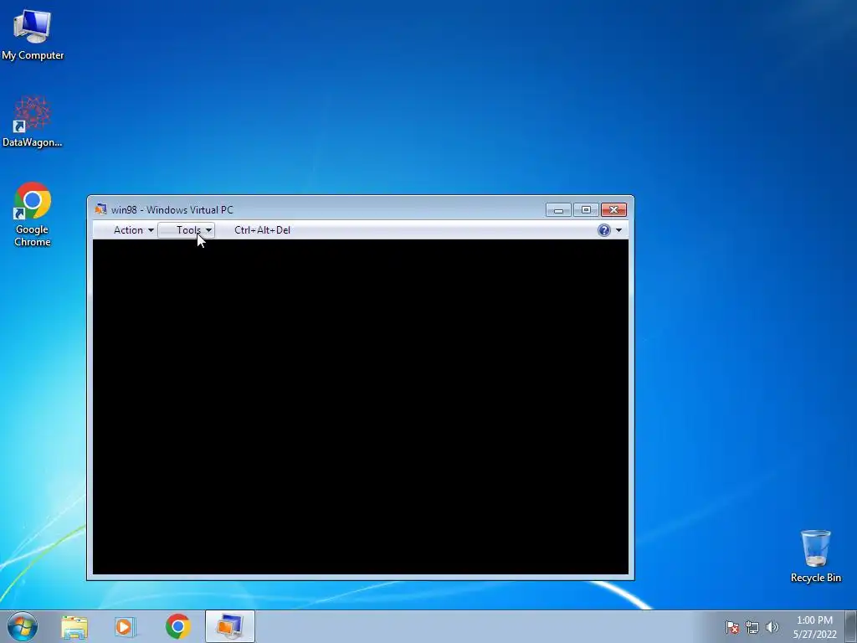Launch Windows Media Player from taskbar
This screenshot has width=857, height=643.
[x=126, y=626]
